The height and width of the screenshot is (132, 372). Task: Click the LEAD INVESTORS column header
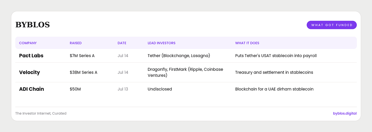pyautogui.click(x=161, y=43)
